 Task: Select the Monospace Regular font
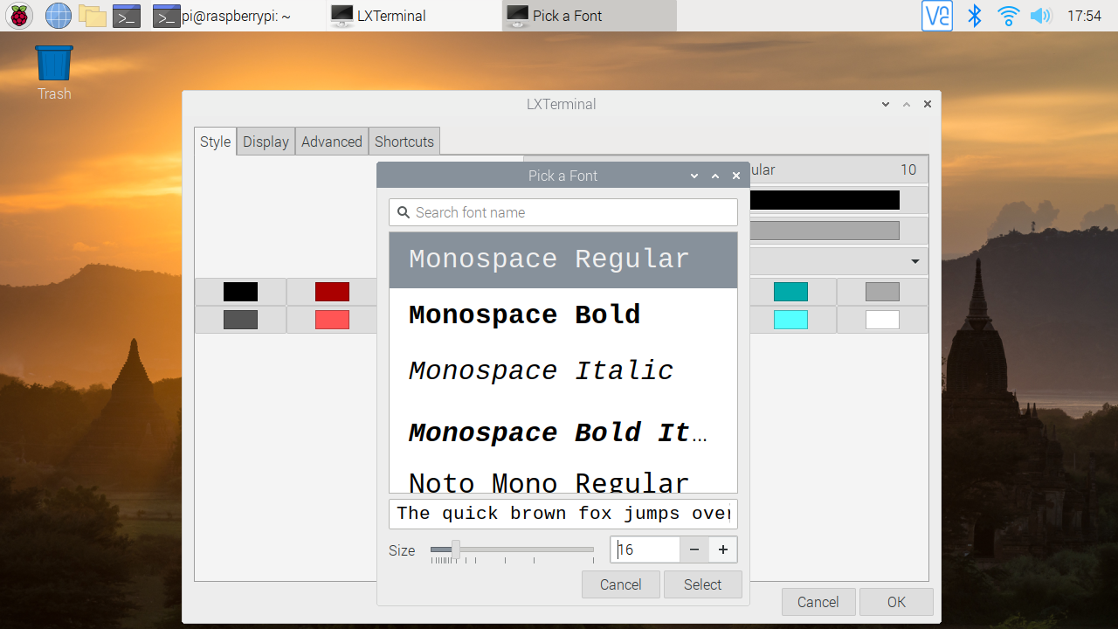point(563,259)
